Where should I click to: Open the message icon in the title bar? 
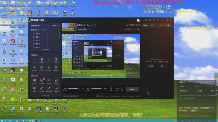146,20
